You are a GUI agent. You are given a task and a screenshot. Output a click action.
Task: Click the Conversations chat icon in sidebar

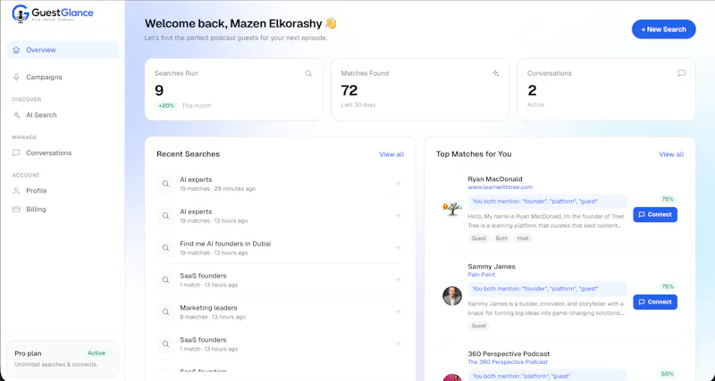[x=16, y=153]
